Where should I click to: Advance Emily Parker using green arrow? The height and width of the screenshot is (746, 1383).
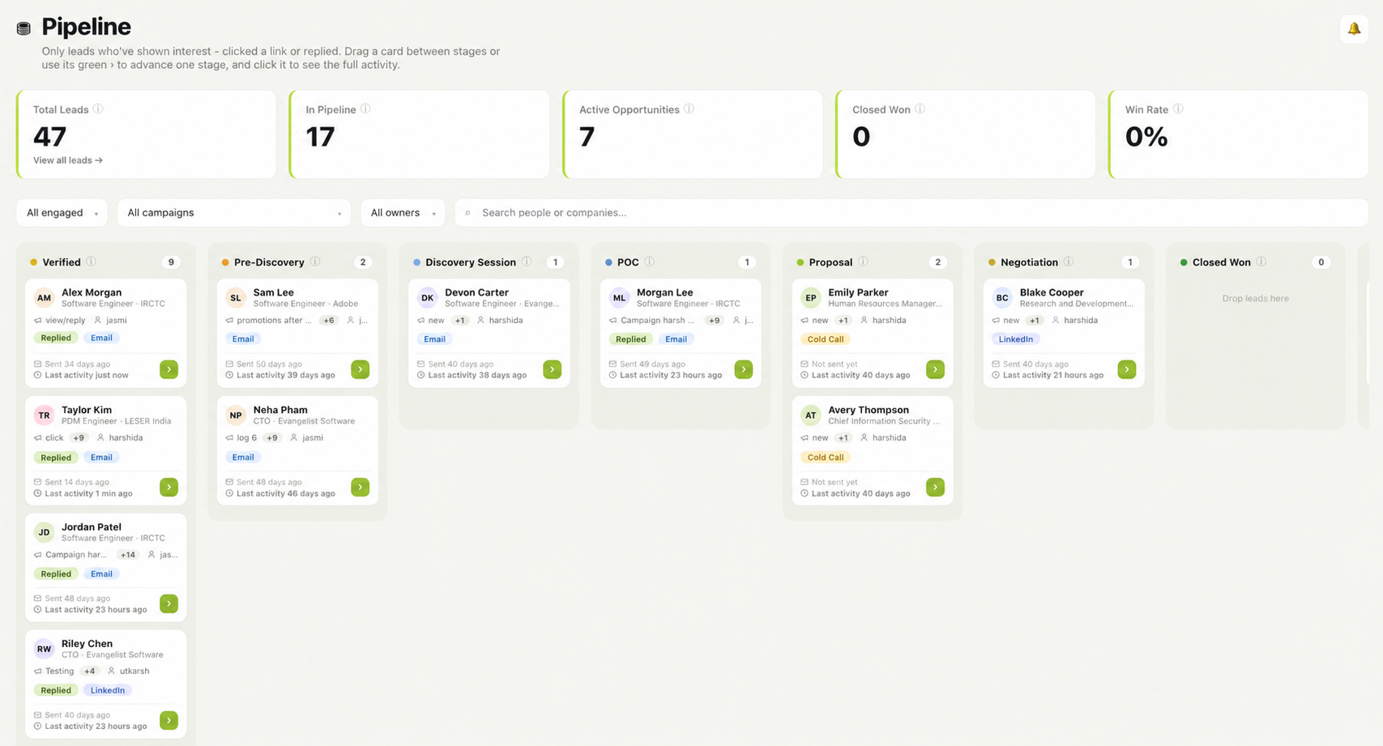tap(935, 369)
